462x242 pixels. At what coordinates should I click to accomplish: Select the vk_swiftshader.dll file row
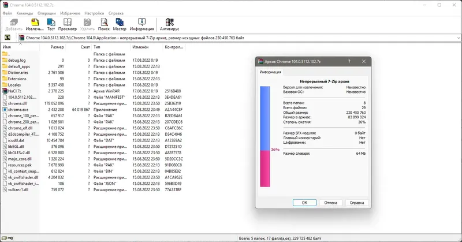coord(93,177)
